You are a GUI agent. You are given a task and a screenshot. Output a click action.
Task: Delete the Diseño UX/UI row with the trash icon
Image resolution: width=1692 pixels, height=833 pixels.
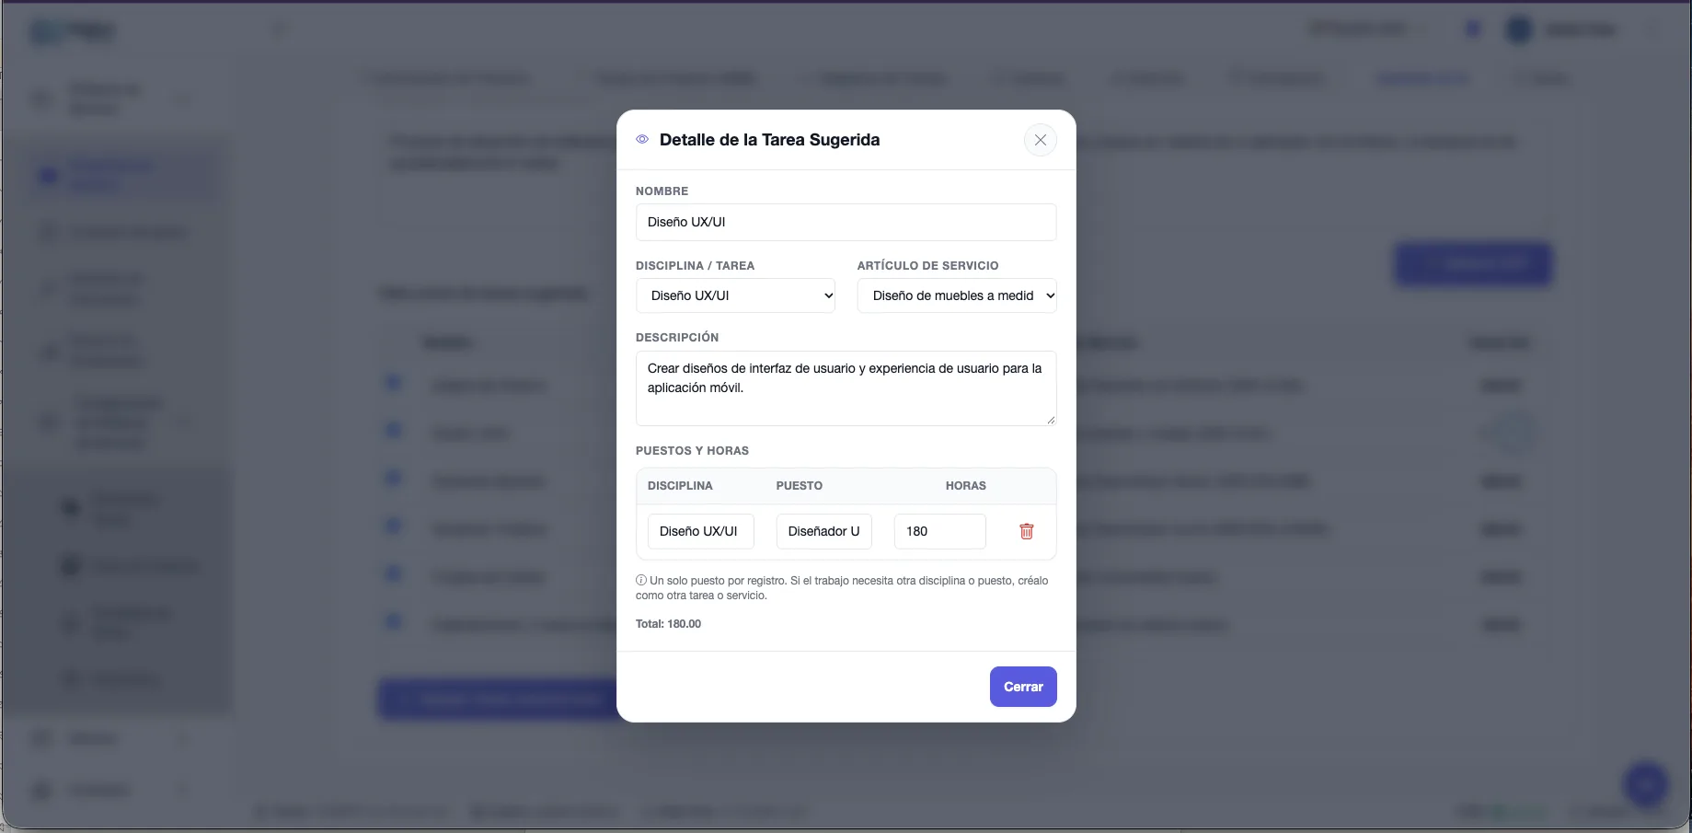[x=1027, y=531]
